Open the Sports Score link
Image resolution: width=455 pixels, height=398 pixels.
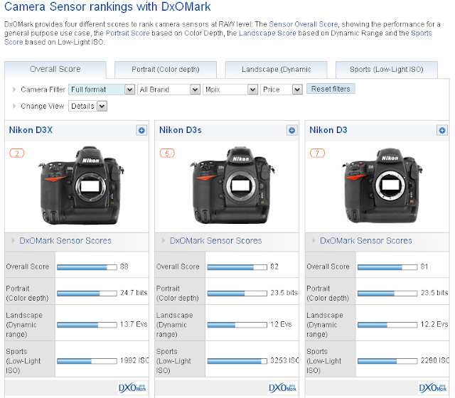422,33
